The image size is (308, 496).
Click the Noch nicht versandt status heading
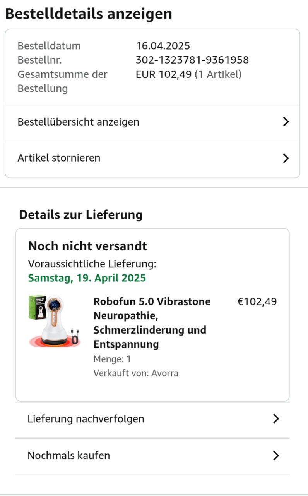tap(87, 246)
